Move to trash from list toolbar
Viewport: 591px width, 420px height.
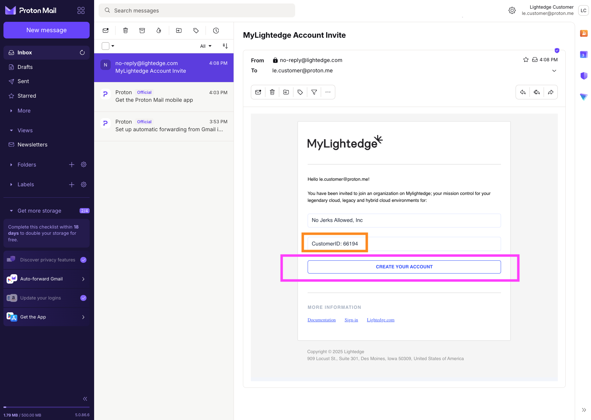pos(126,30)
